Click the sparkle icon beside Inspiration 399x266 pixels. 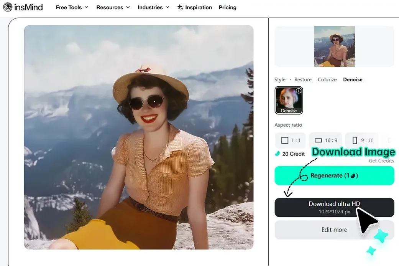(180, 7)
